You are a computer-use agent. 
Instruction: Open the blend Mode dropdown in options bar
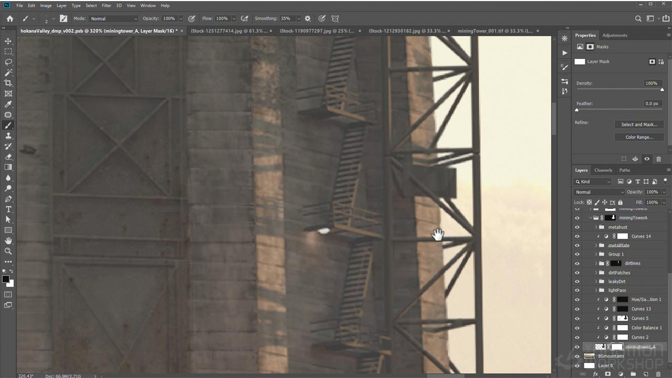click(x=114, y=18)
